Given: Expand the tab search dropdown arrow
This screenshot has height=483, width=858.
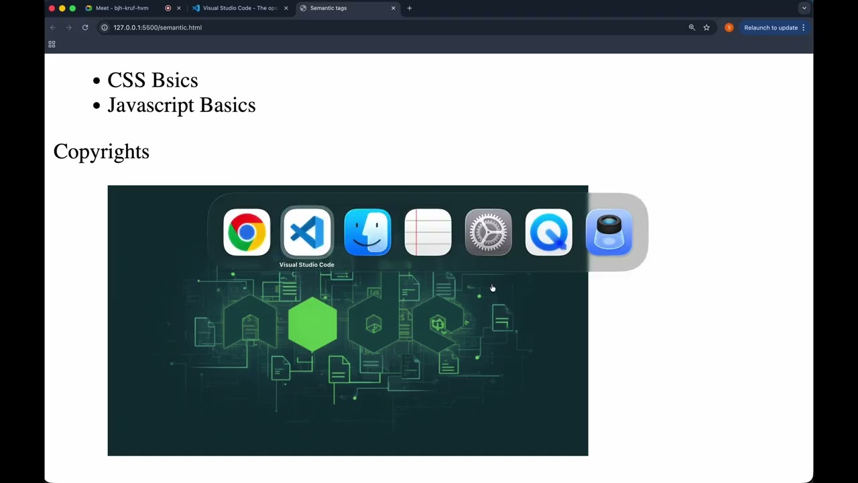Looking at the screenshot, I should coord(804,8).
